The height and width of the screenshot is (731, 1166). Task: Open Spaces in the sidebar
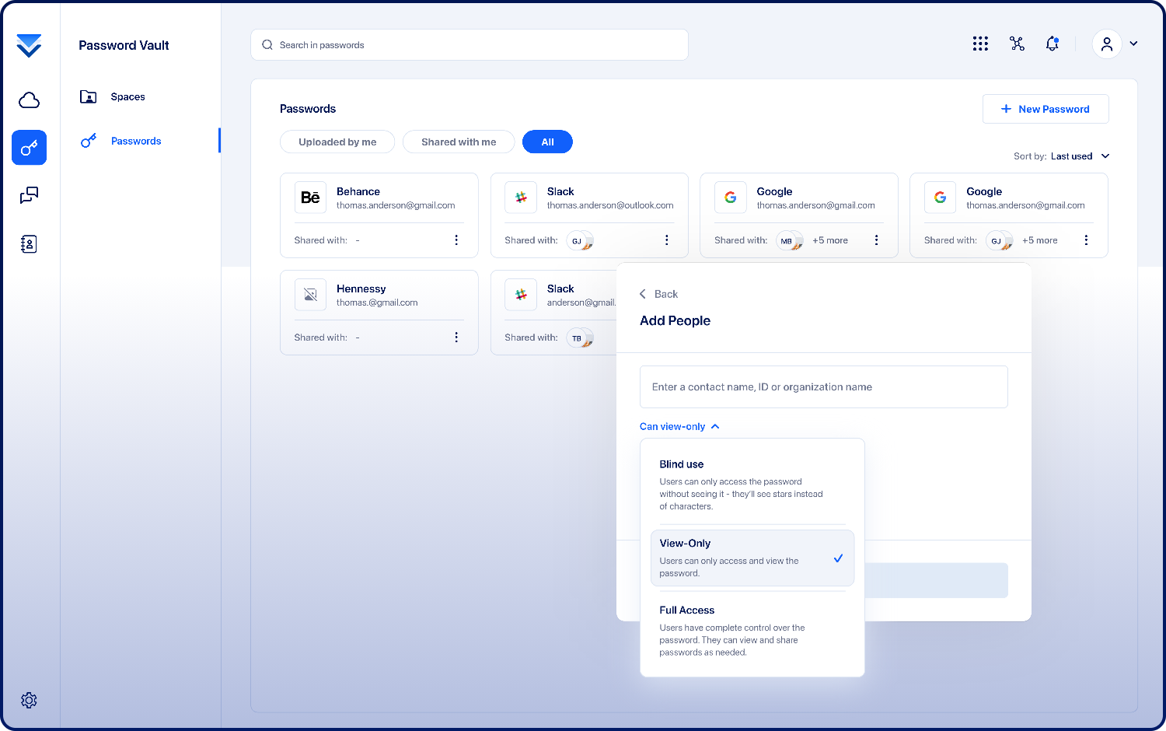tap(127, 97)
